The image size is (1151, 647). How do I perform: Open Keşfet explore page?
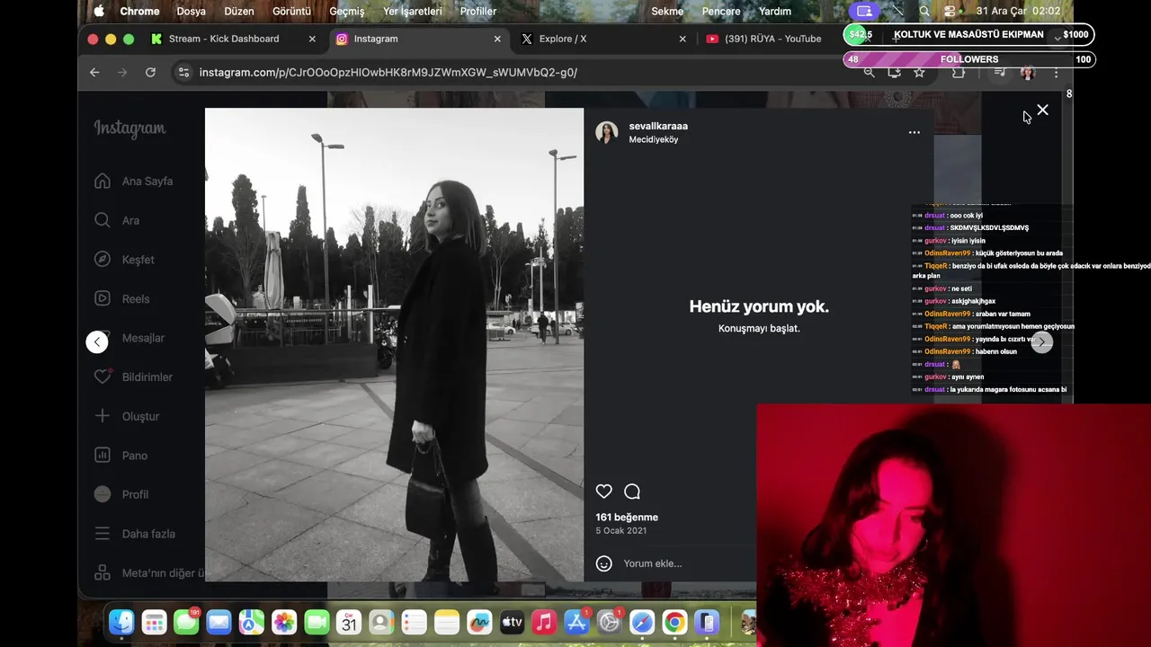point(125,260)
